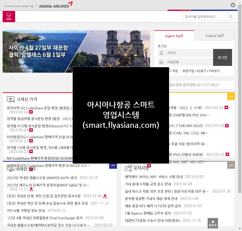This screenshot has width=242, height=231.
Task: Open the grey more (...) button for 공지사항
Action: 231,165
